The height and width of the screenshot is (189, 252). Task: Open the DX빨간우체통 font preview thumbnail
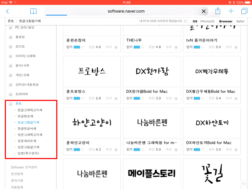pos(212,72)
